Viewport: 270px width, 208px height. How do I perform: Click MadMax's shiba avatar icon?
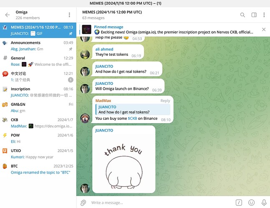coord(85,118)
